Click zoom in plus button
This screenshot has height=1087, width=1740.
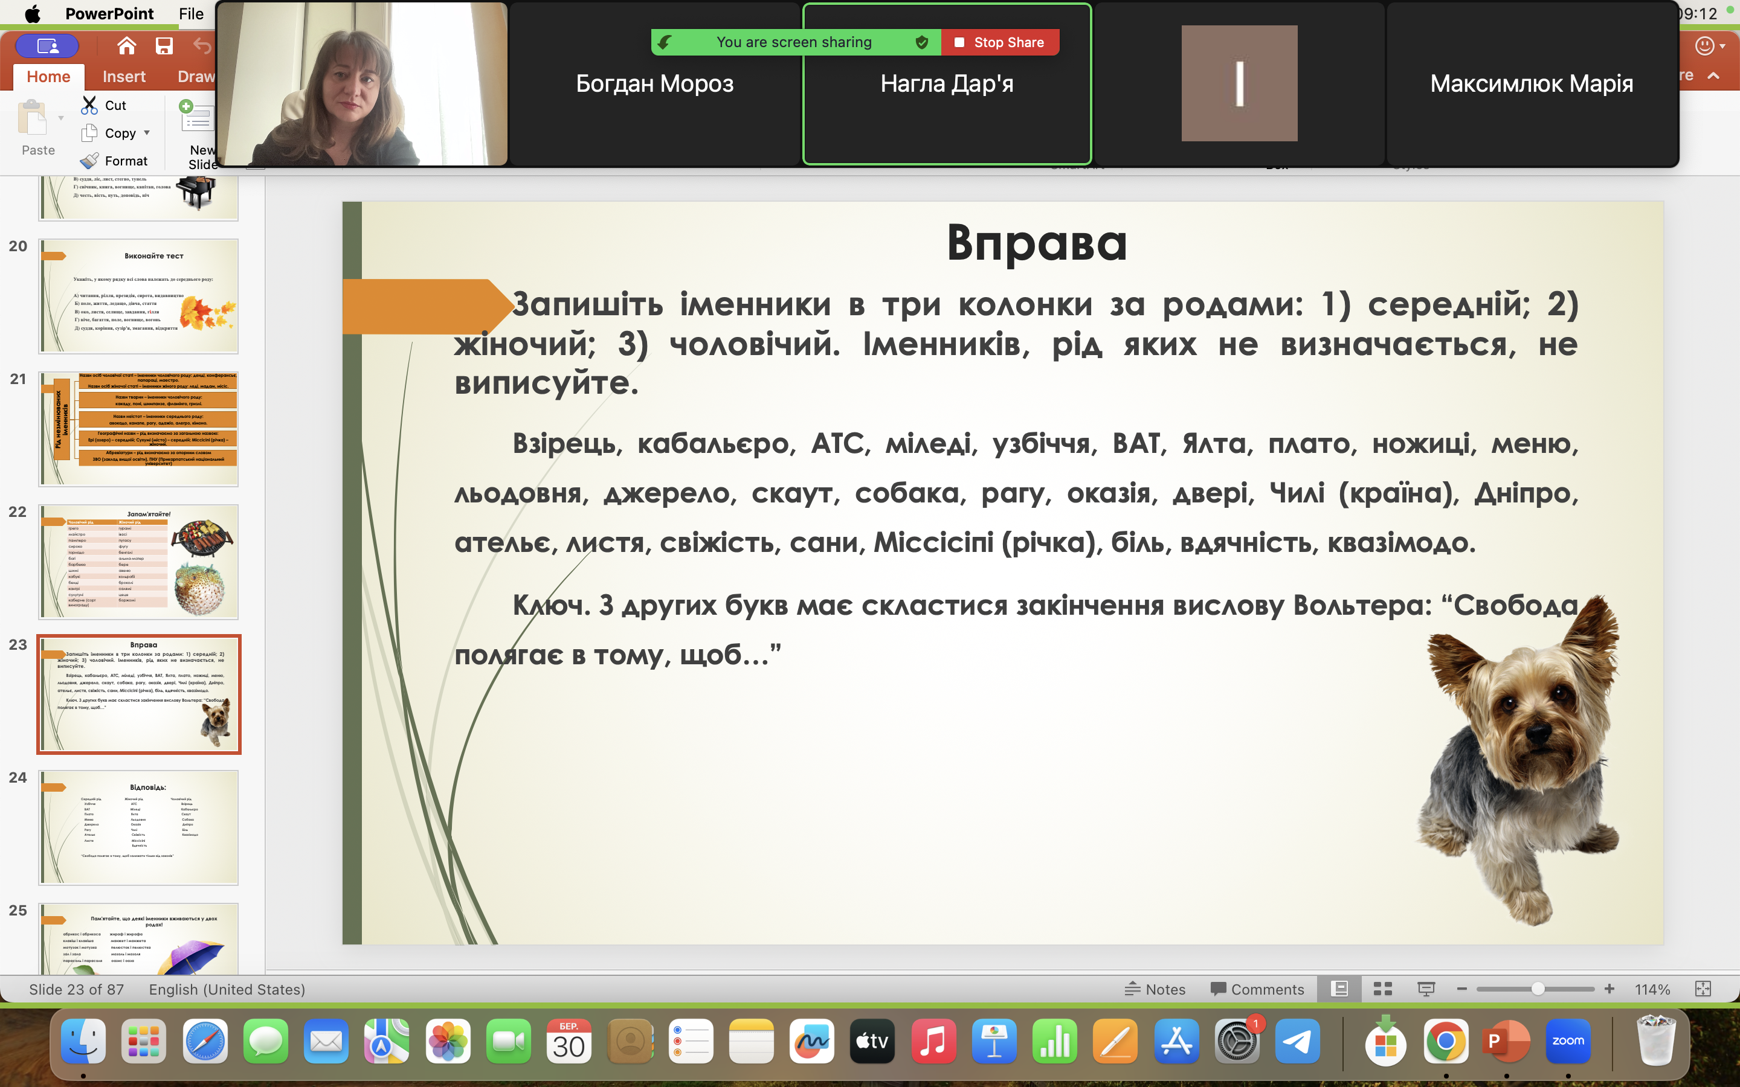tap(1610, 989)
